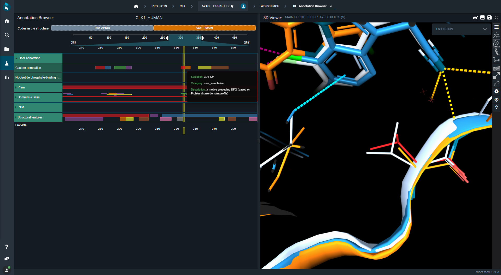The width and height of the screenshot is (501, 275).
Task: Open Home from left sidebar
Action: (7, 21)
